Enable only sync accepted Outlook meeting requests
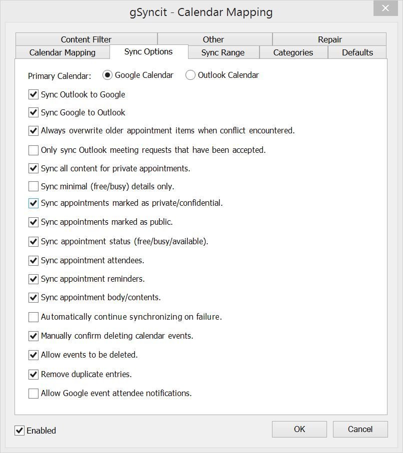 point(33,150)
